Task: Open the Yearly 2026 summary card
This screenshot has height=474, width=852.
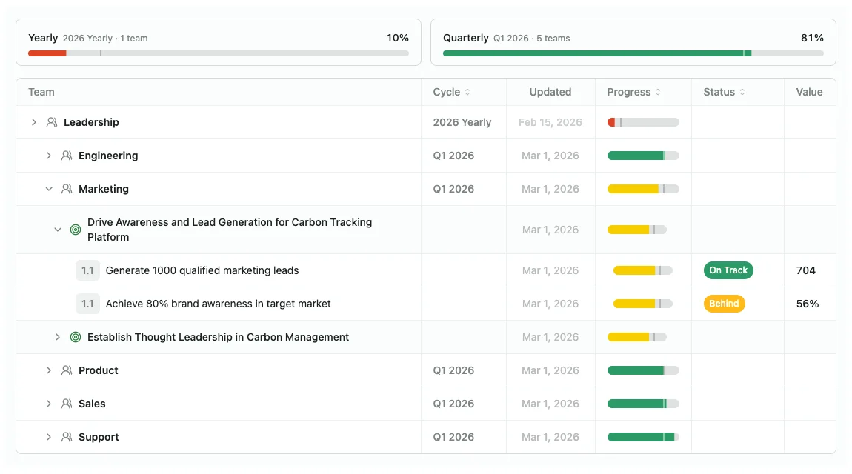Action: pyautogui.click(x=219, y=42)
